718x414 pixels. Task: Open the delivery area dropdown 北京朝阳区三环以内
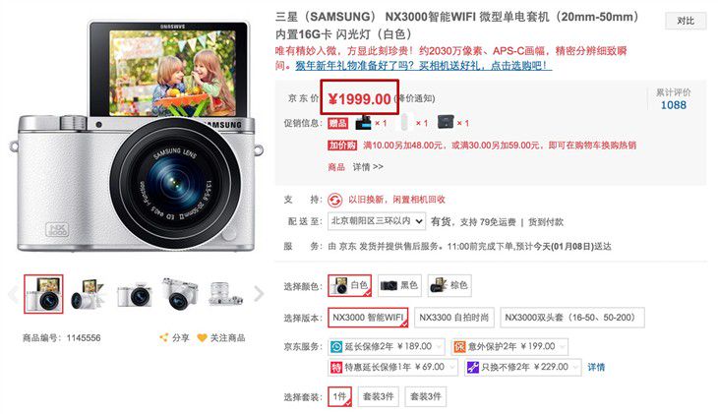(x=377, y=221)
